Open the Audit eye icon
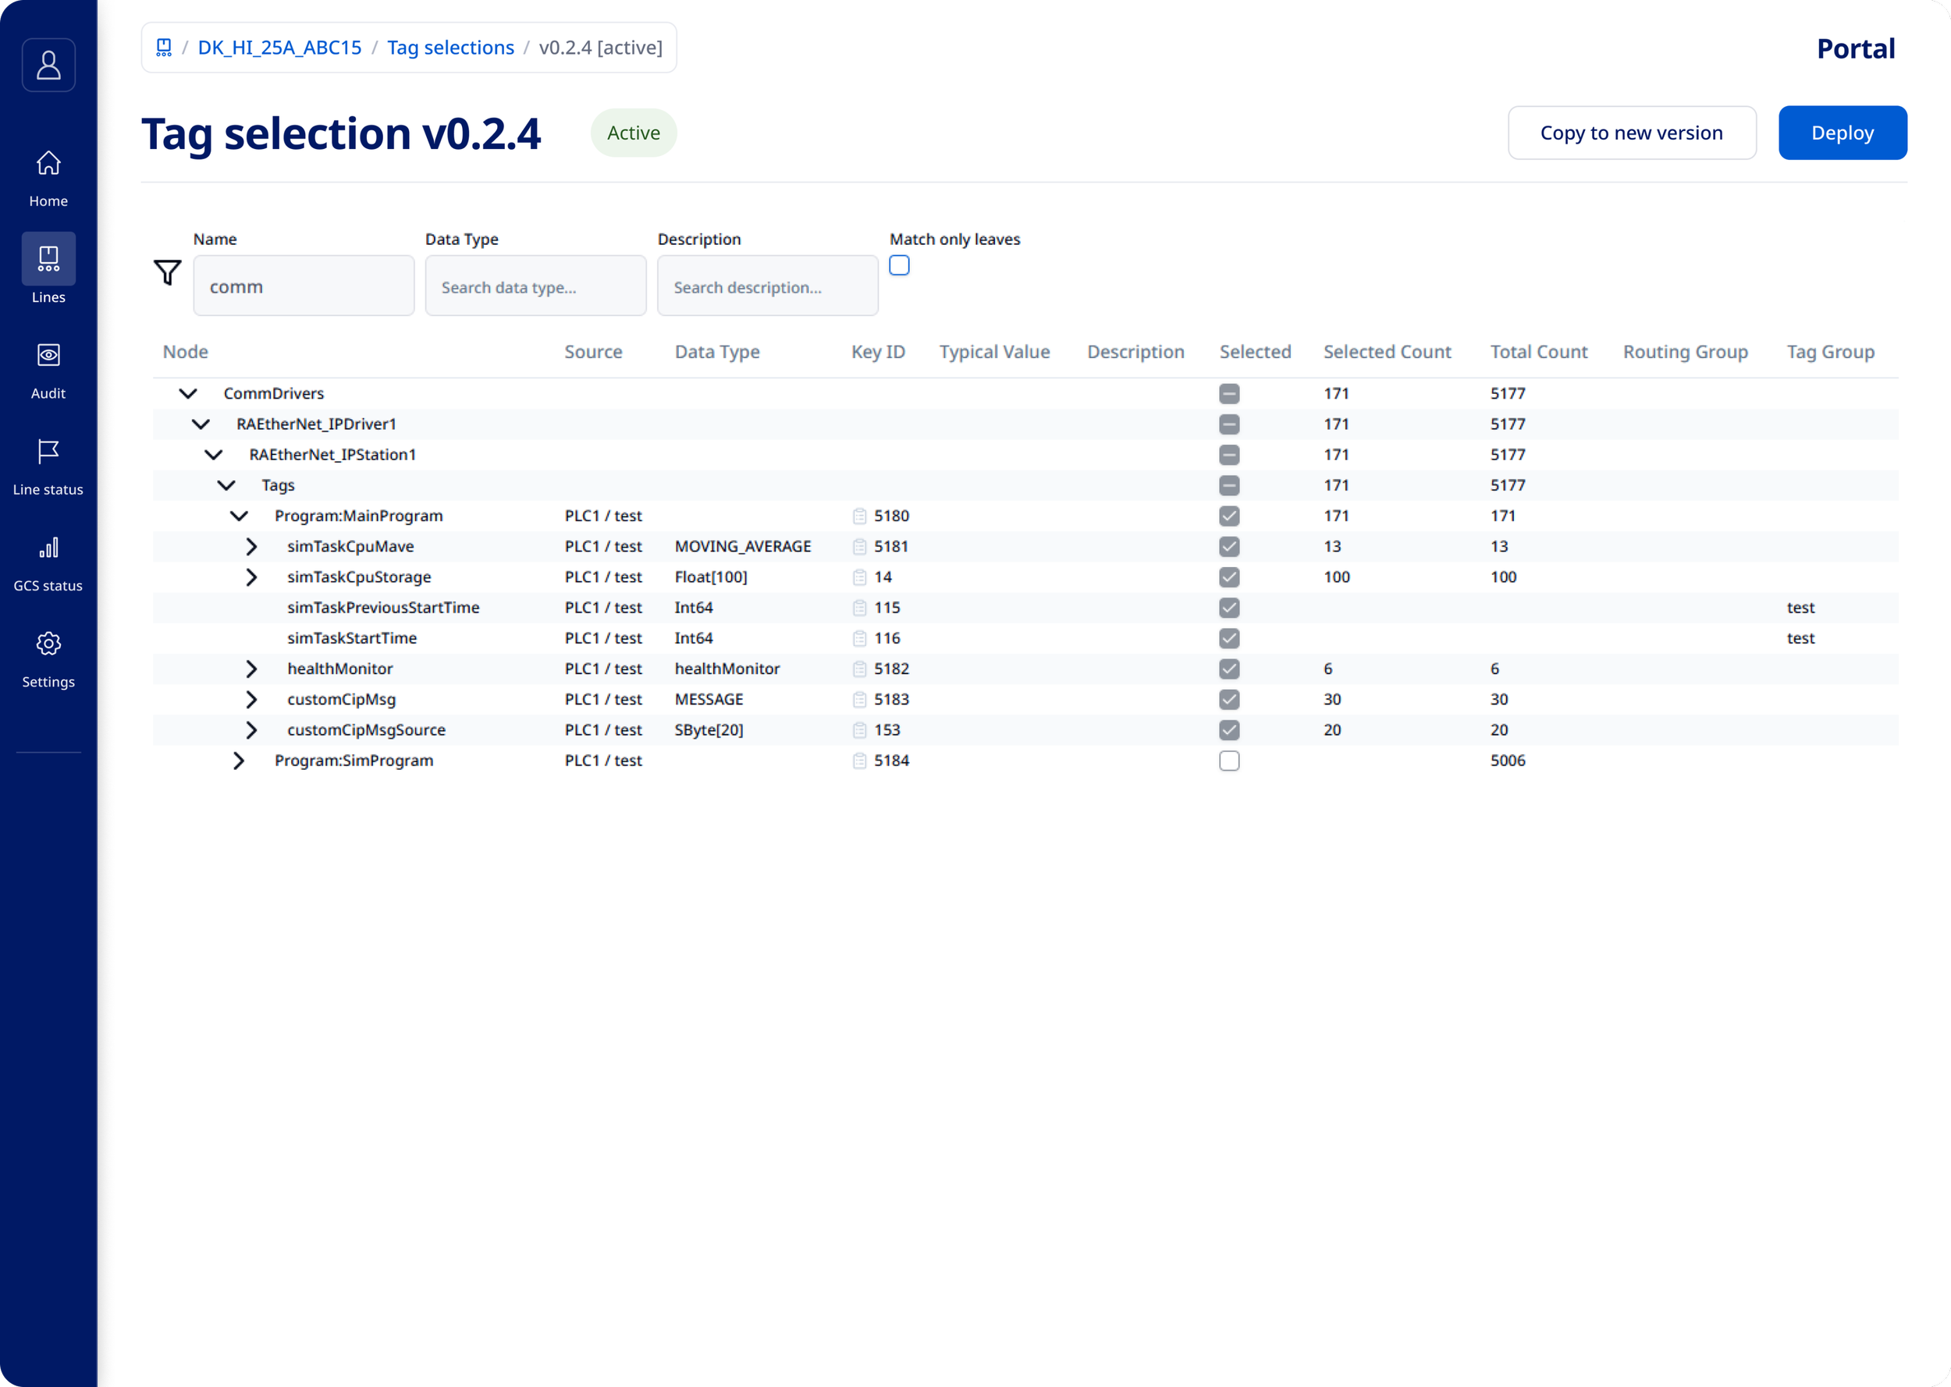This screenshot has width=1951, height=1387. click(x=48, y=355)
